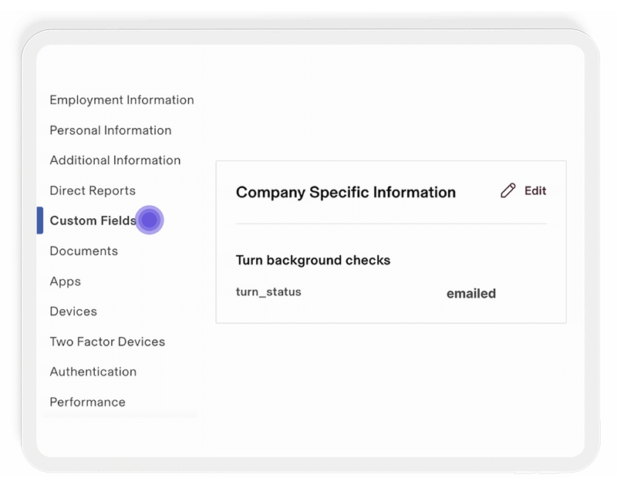Select the emailed status value

tap(471, 292)
